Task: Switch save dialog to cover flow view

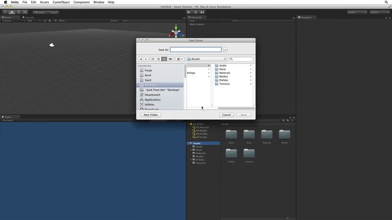Action: pyautogui.click(x=170, y=59)
